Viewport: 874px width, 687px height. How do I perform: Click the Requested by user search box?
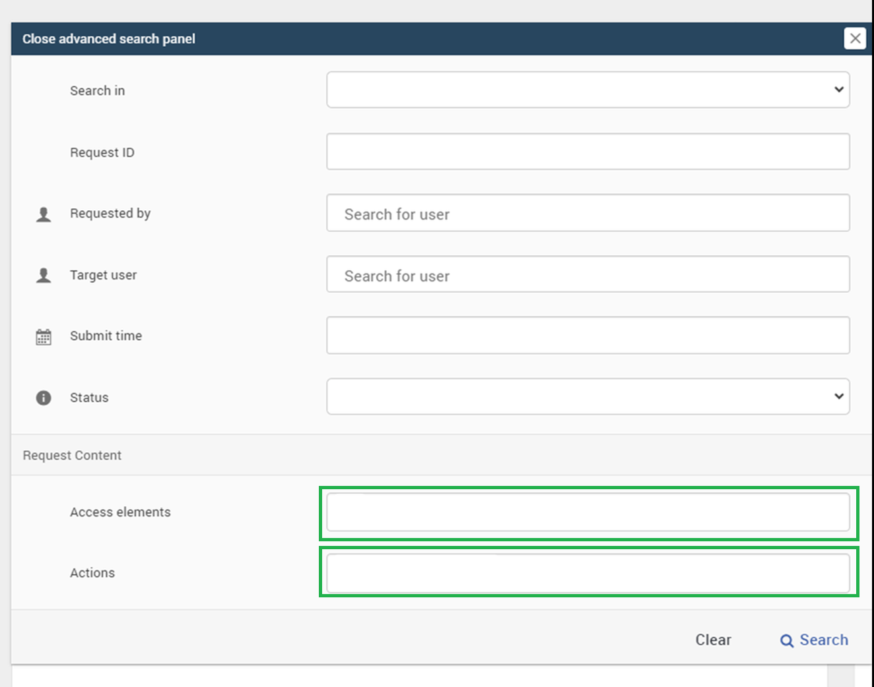(x=588, y=213)
